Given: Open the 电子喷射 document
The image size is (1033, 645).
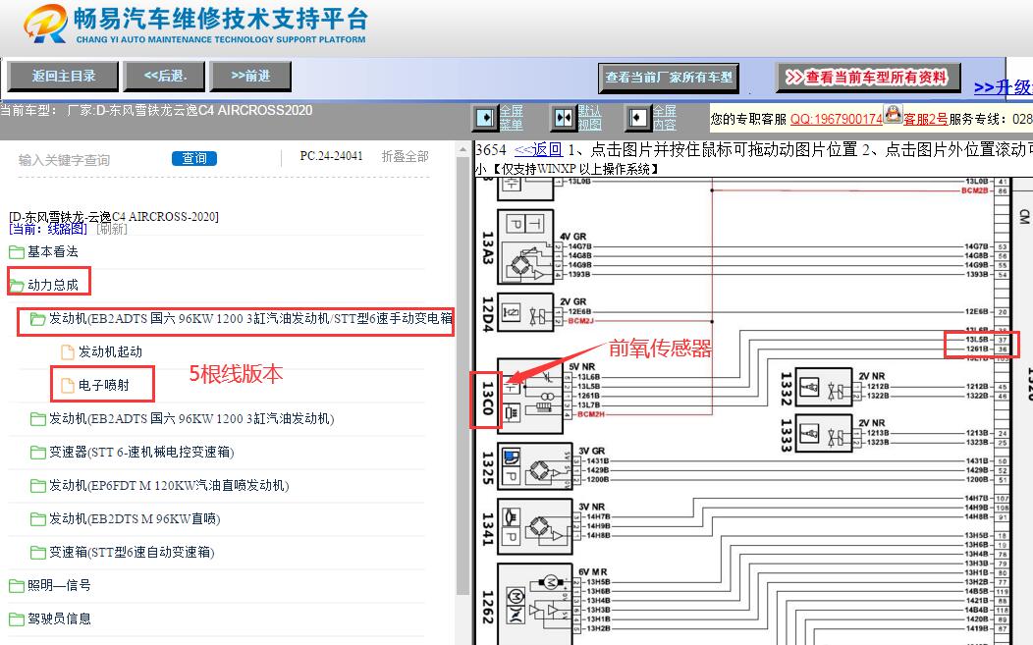Looking at the screenshot, I should (103, 386).
